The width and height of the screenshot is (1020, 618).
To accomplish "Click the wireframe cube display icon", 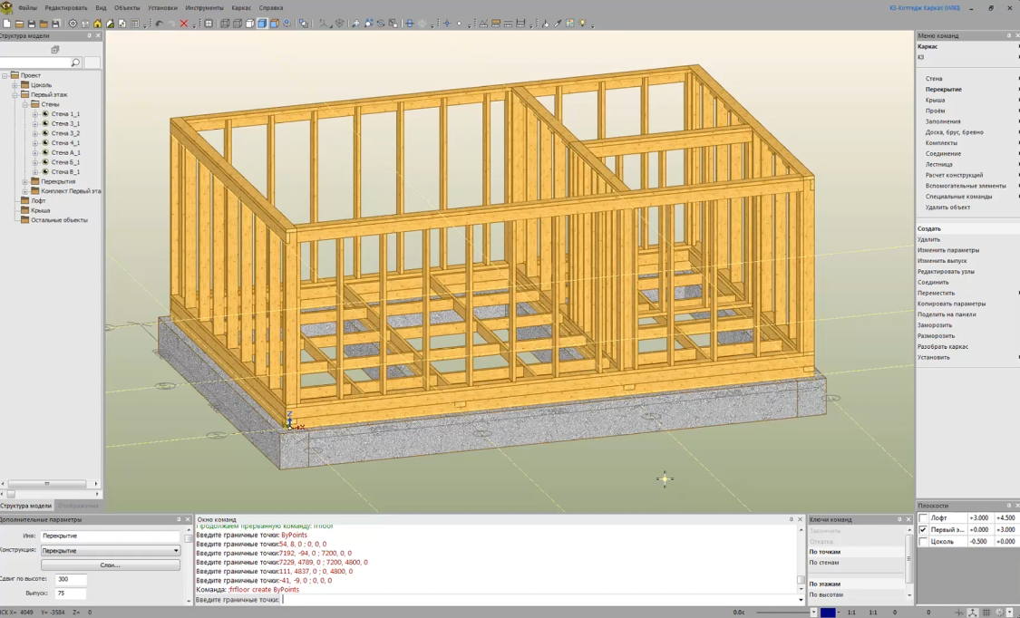I will (225, 24).
